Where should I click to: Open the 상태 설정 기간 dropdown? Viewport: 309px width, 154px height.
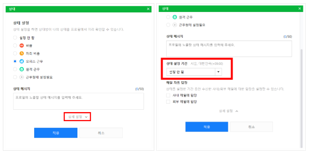pos(194,72)
